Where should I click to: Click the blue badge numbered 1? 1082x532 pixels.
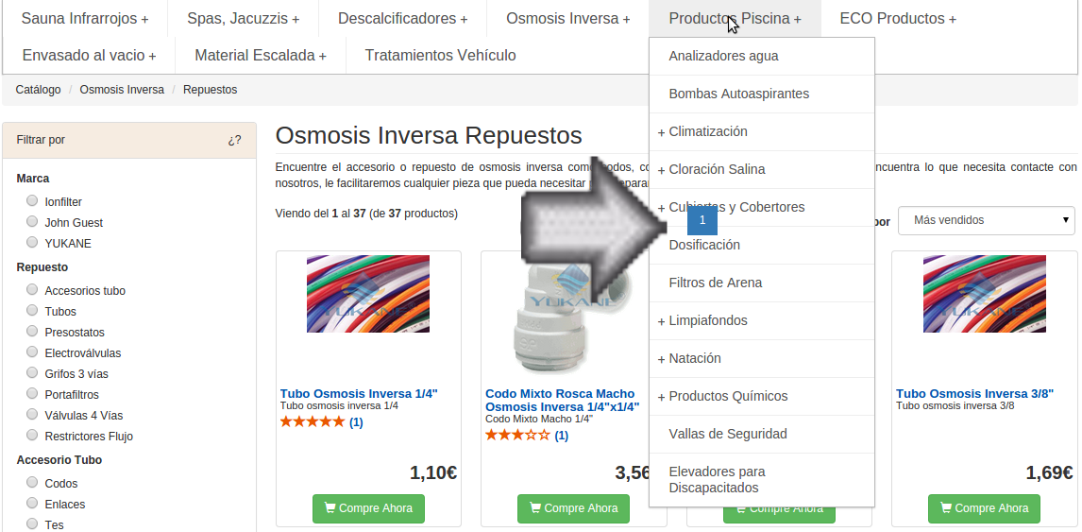coord(702,220)
